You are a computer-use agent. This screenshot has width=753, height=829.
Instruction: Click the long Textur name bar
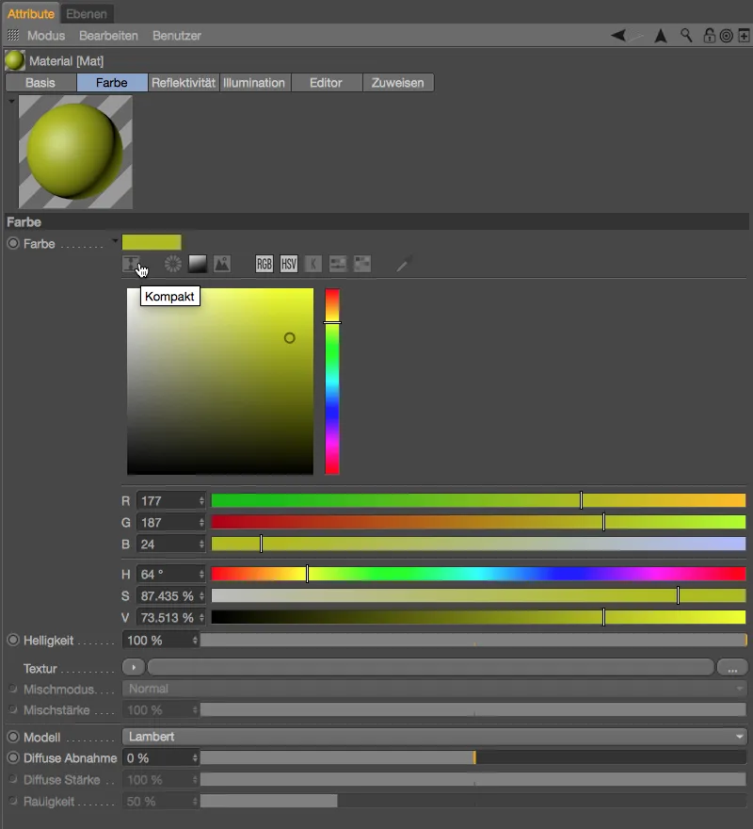pyautogui.click(x=430, y=667)
